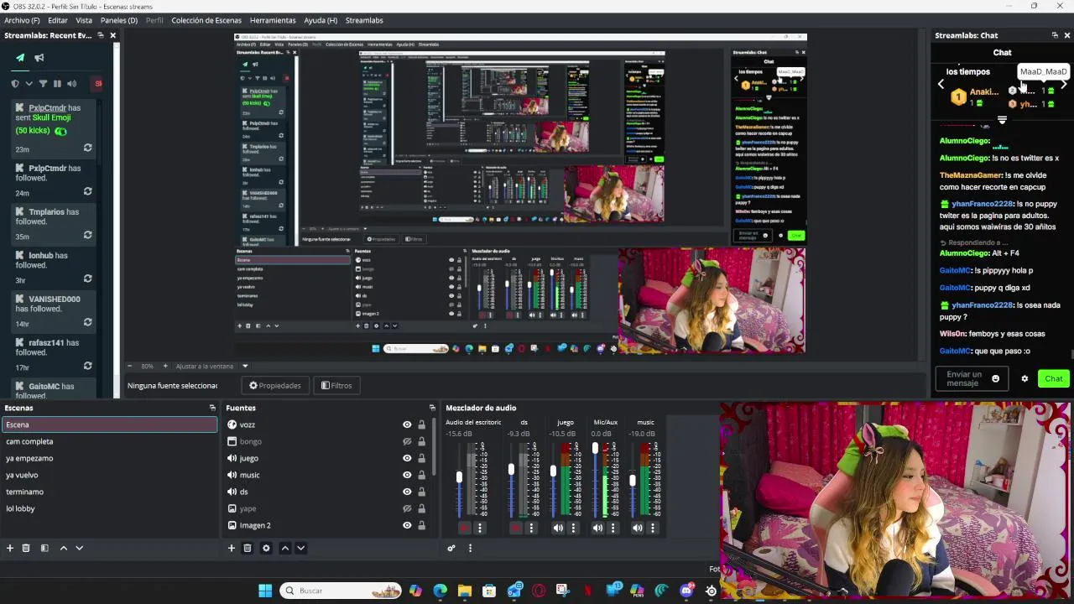Screen dimensions: 1074x604
Task: Open the Paneles menu
Action: tap(119, 20)
